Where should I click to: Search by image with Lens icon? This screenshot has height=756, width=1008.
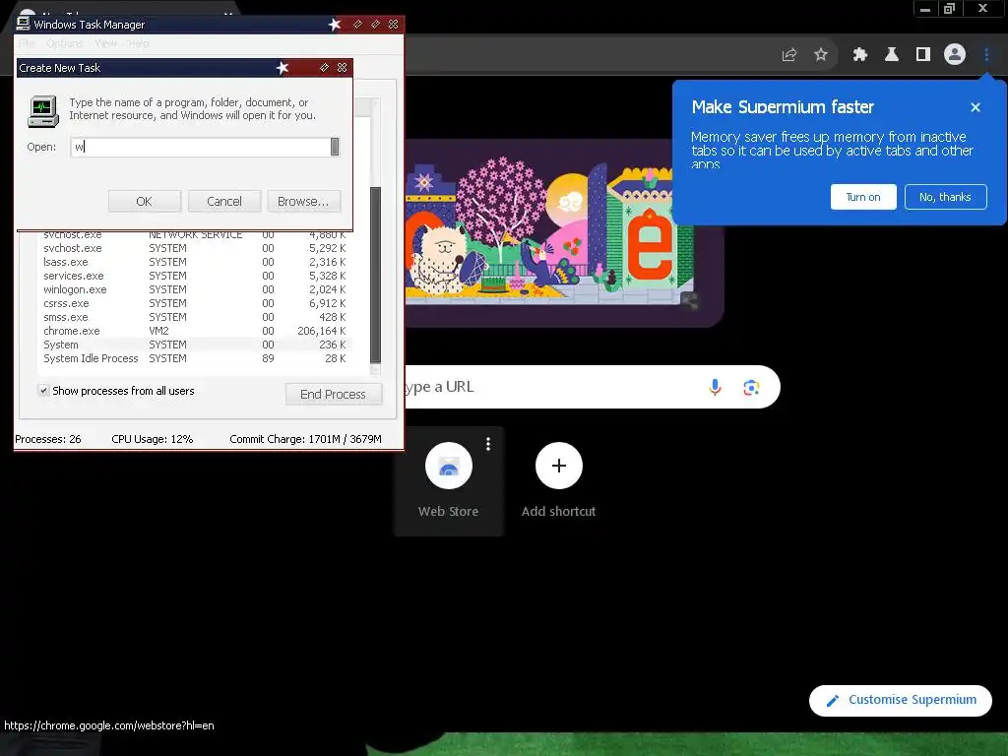(751, 387)
